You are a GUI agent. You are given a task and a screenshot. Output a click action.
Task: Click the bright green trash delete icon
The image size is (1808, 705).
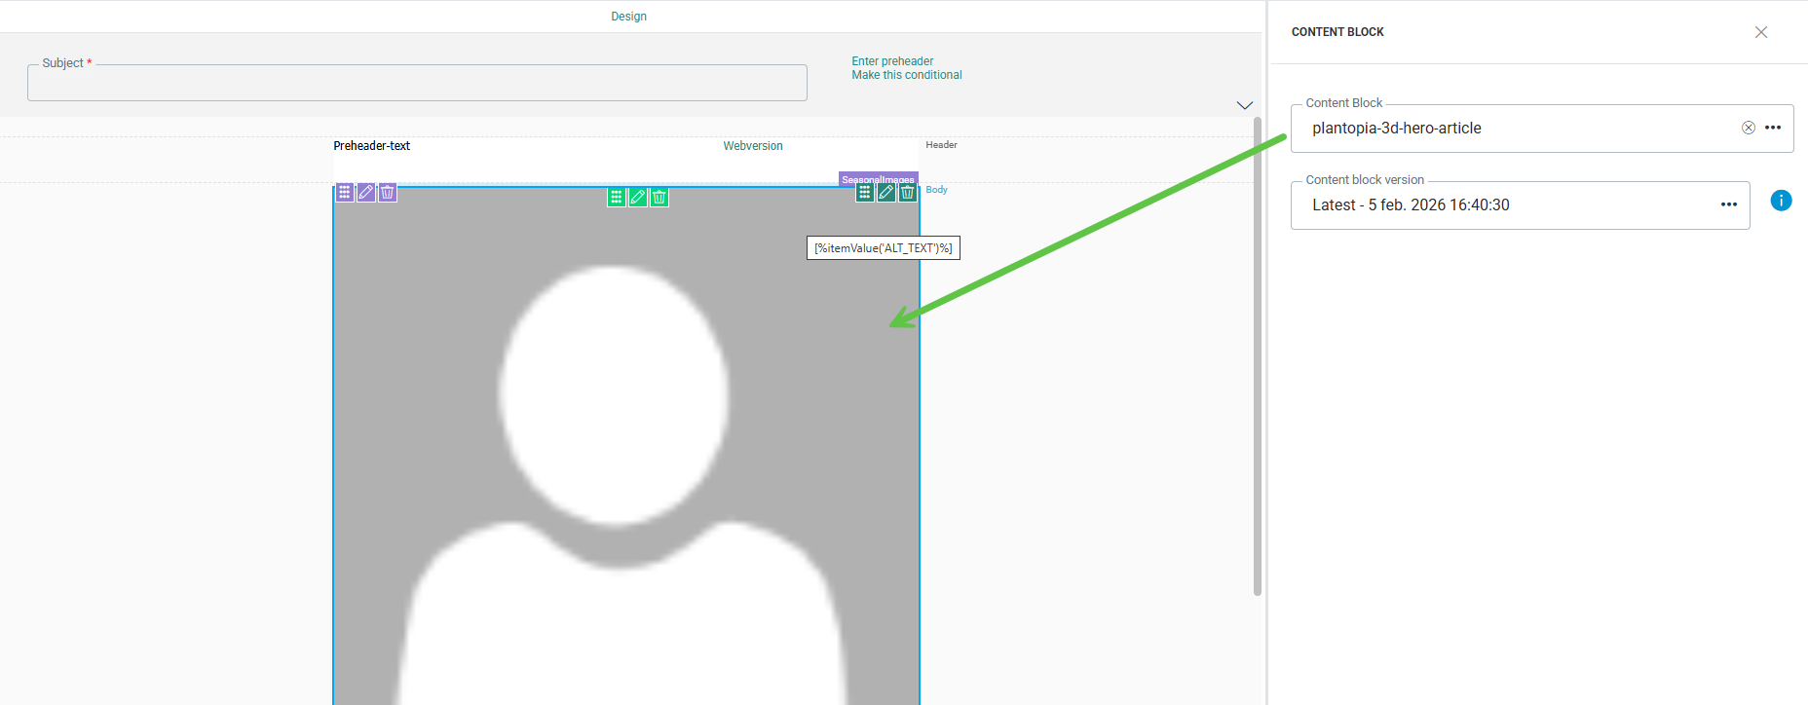pos(659,198)
